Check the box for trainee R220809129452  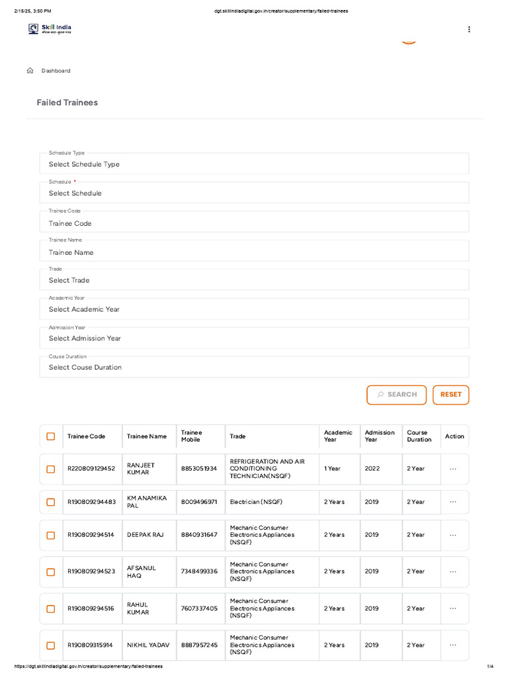51,469
